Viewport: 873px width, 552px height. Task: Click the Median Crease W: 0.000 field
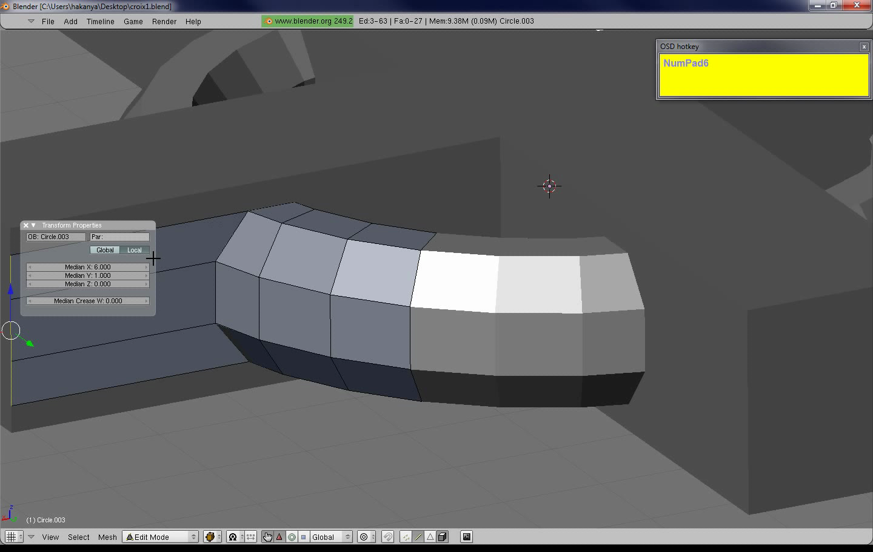88,301
